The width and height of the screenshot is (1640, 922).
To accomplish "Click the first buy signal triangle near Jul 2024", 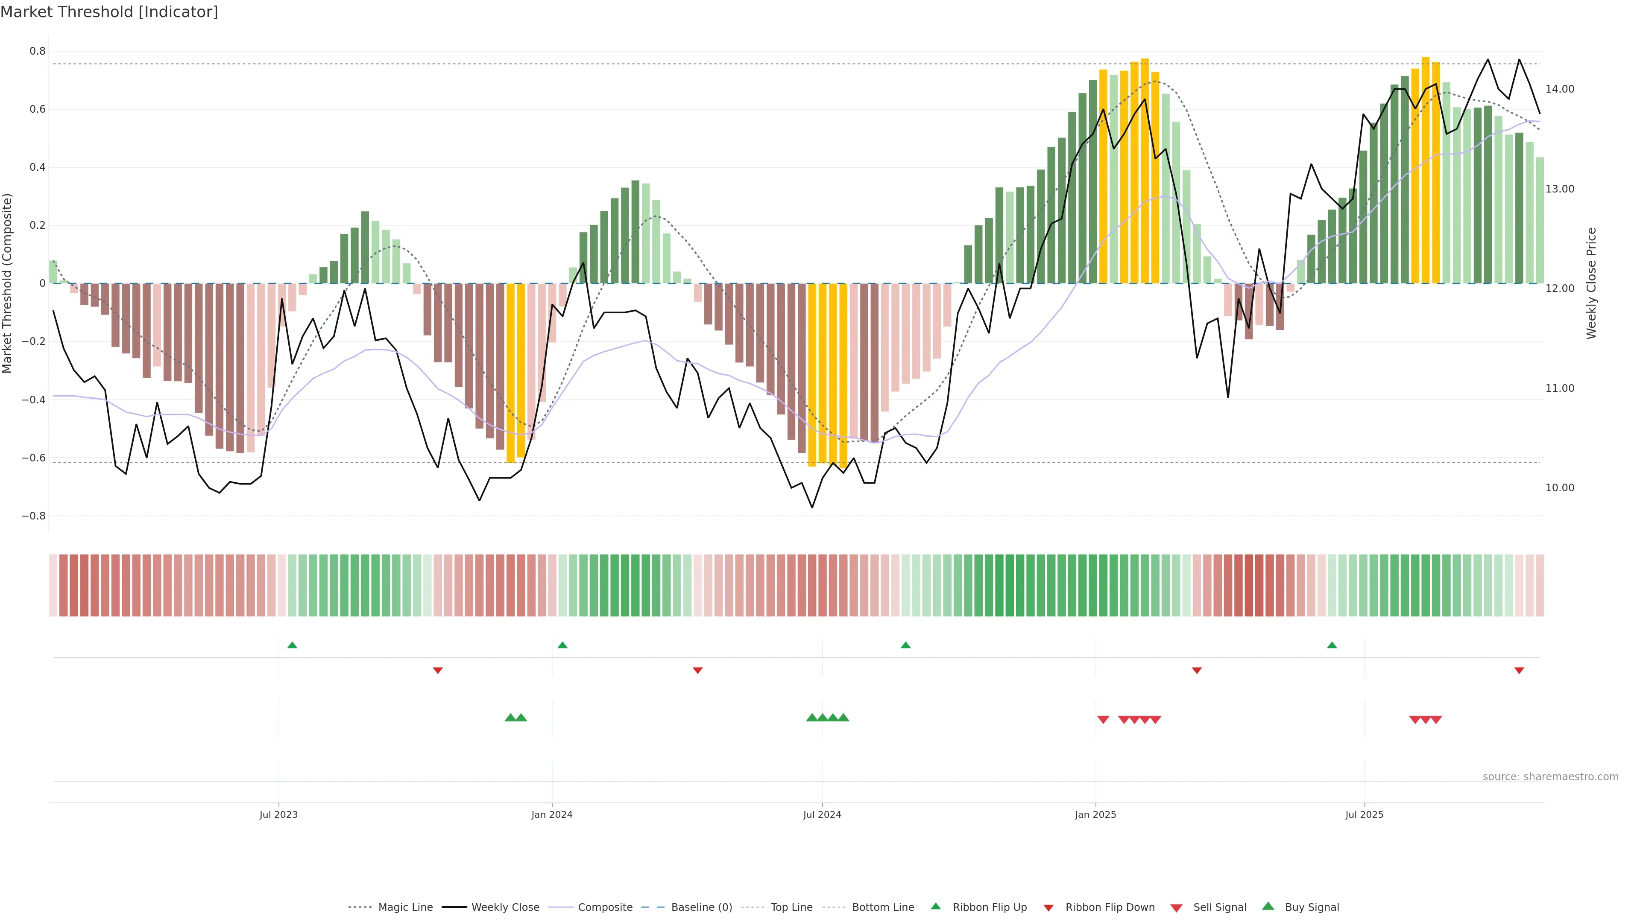I will (x=812, y=717).
